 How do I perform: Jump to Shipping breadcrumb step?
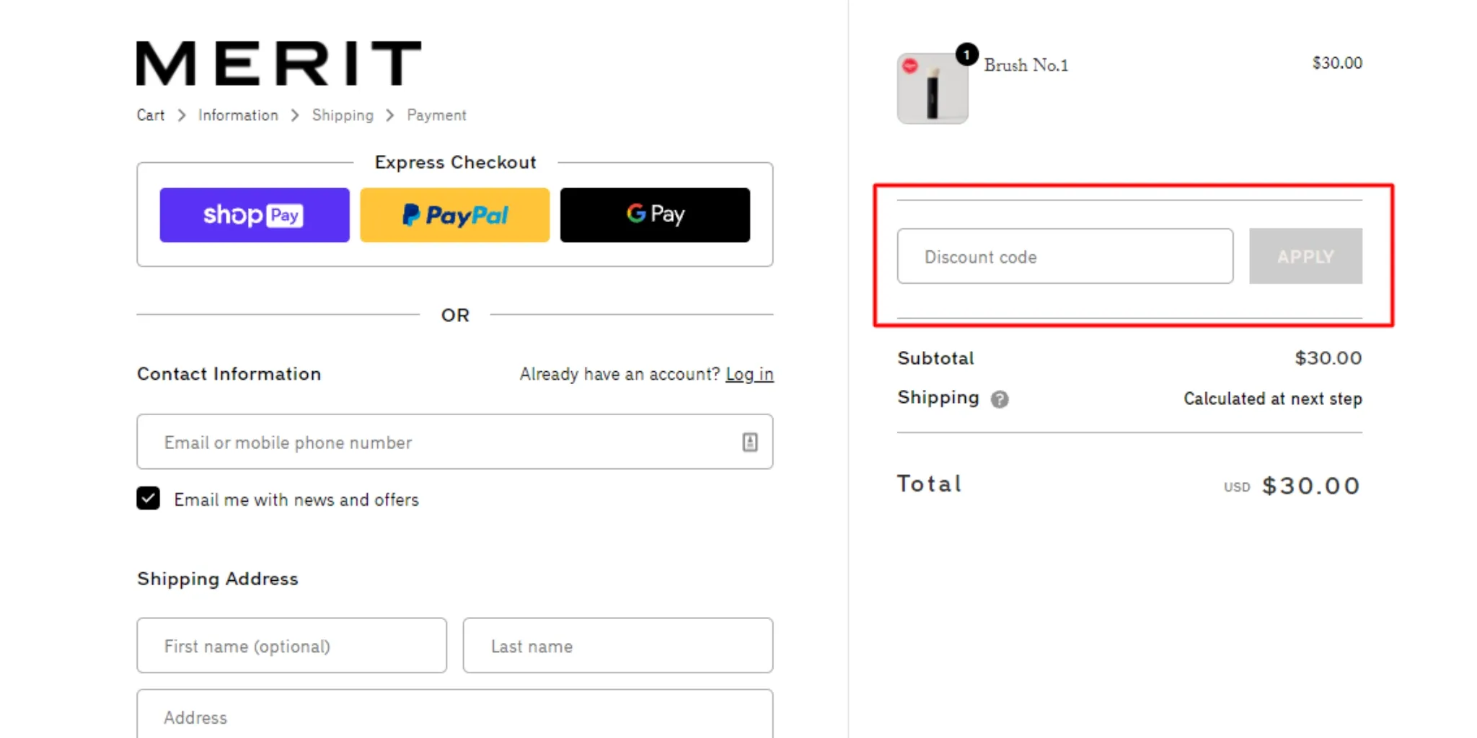pos(343,115)
